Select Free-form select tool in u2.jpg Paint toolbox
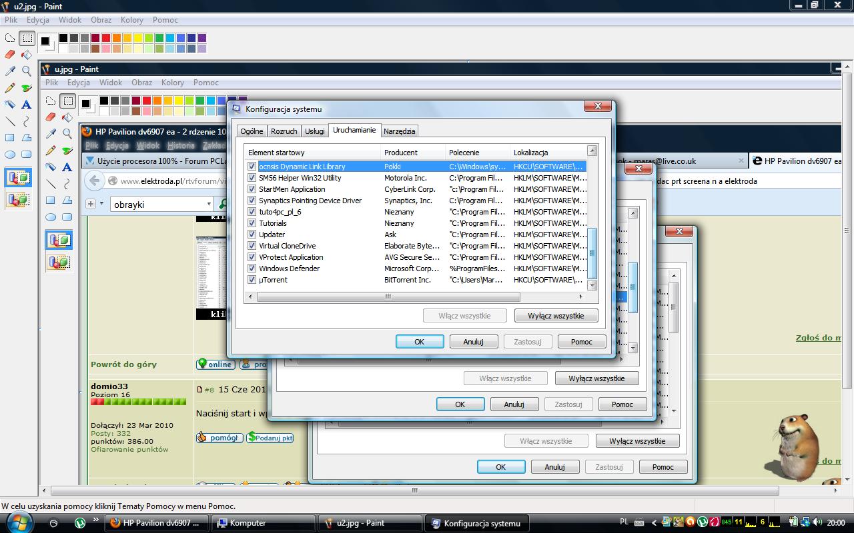The width and height of the screenshot is (854, 533). tap(10, 39)
